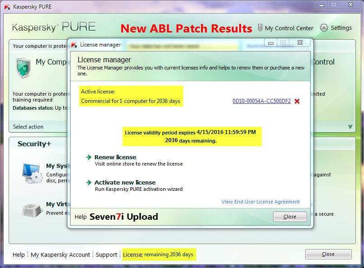Select the My Virtual Keyboard icon
The height and width of the screenshot is (268, 364).
31,209
